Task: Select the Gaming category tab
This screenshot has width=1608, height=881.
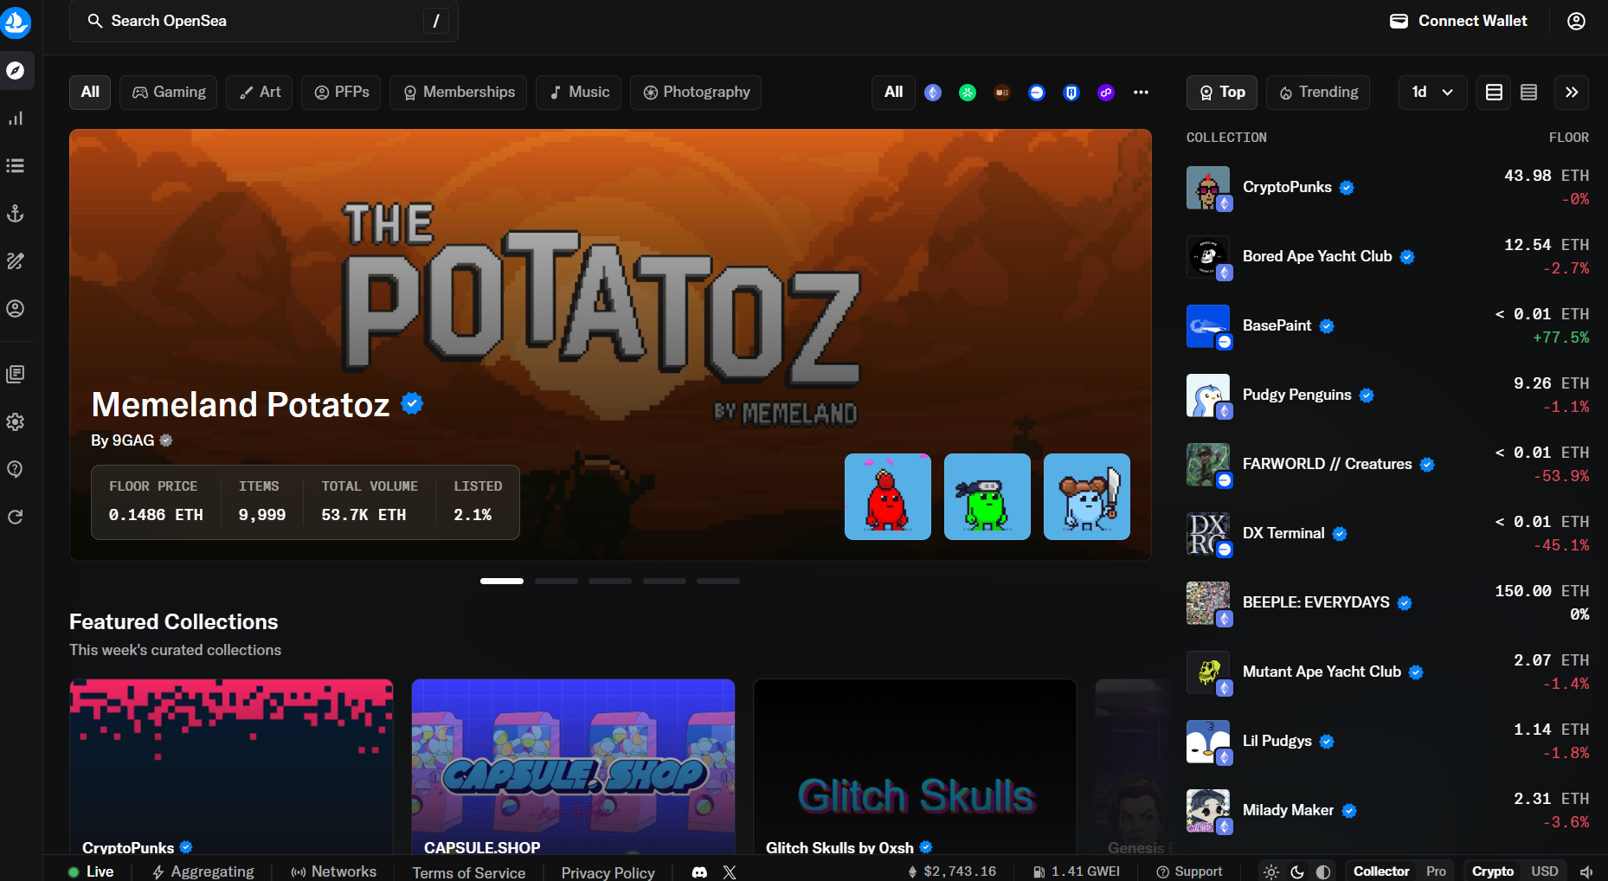Action: coord(169,92)
